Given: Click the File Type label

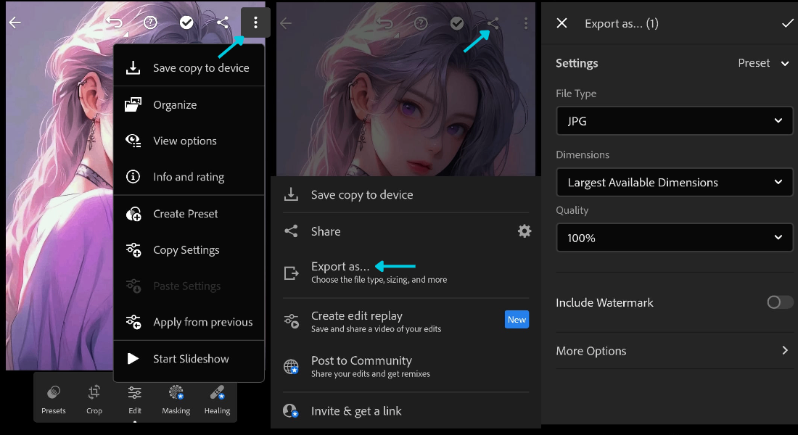Looking at the screenshot, I should point(576,94).
